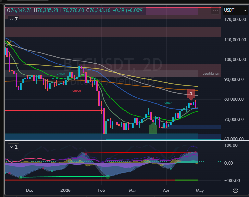The height and width of the screenshot is (197, 249).
Task: Click the close price C76,343.16
Action: click(x=98, y=10)
